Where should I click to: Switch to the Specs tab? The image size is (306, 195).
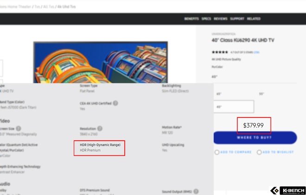point(206,19)
